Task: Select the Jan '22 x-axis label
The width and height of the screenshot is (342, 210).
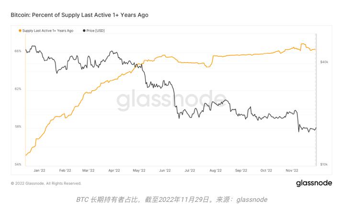Action: tap(40, 170)
